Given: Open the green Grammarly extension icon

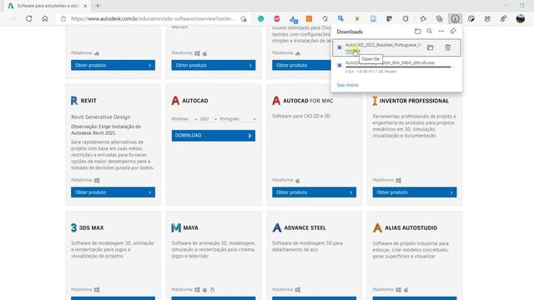Looking at the screenshot, I should point(260,18).
